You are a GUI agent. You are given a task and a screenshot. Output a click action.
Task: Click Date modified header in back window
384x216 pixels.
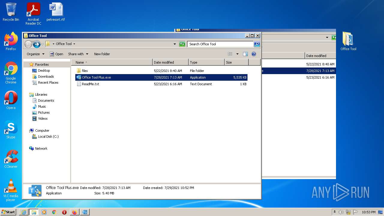click(320, 56)
